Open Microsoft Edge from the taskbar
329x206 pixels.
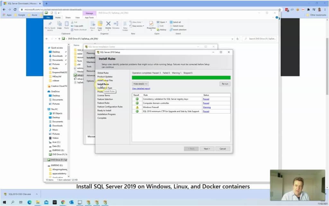30,202
